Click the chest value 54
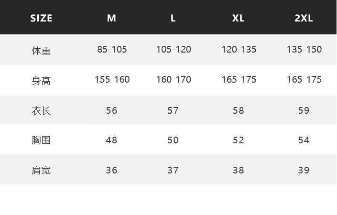 [x=304, y=140]
